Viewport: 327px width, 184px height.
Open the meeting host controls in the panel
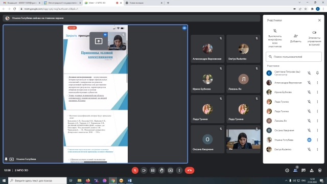tap(314, 38)
